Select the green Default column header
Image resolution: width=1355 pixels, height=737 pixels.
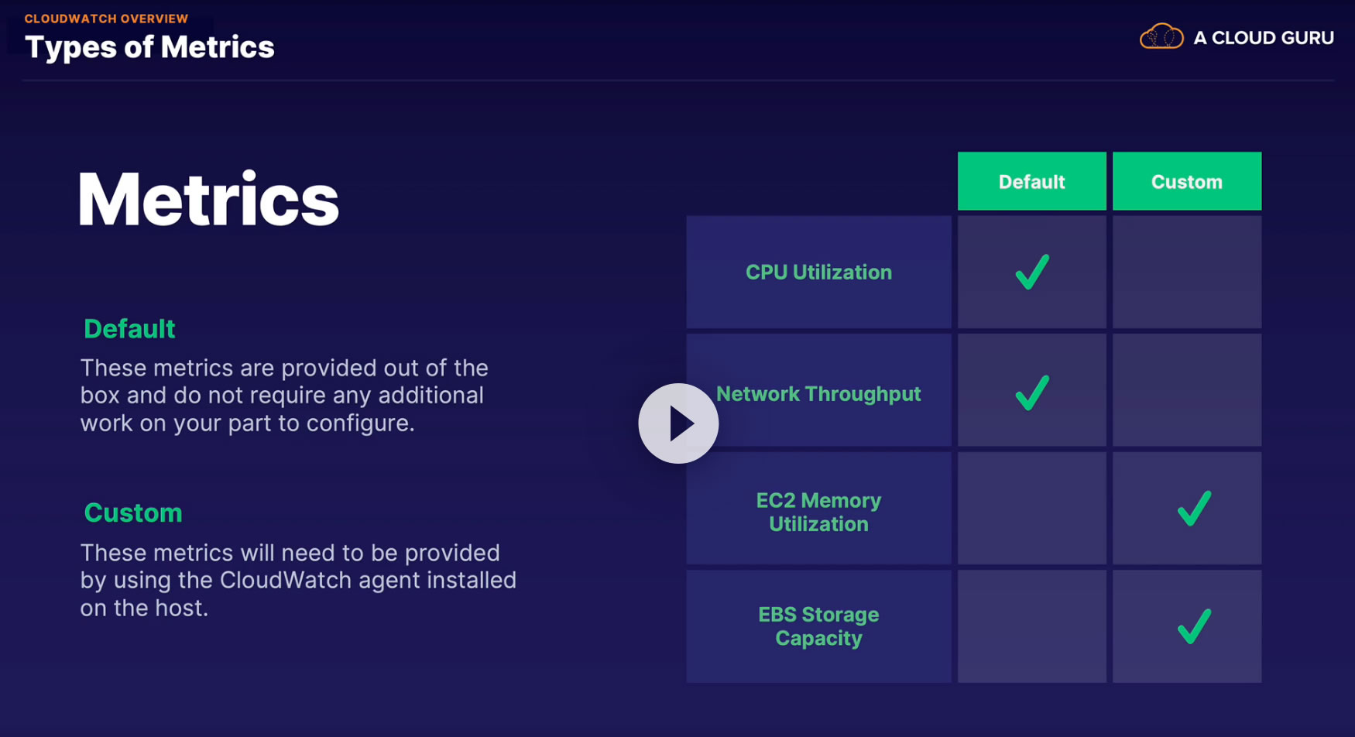1031,181
